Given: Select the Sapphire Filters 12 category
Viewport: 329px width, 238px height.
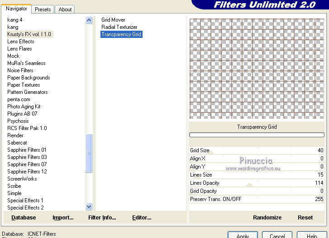Looking at the screenshot, I should tap(27, 172).
